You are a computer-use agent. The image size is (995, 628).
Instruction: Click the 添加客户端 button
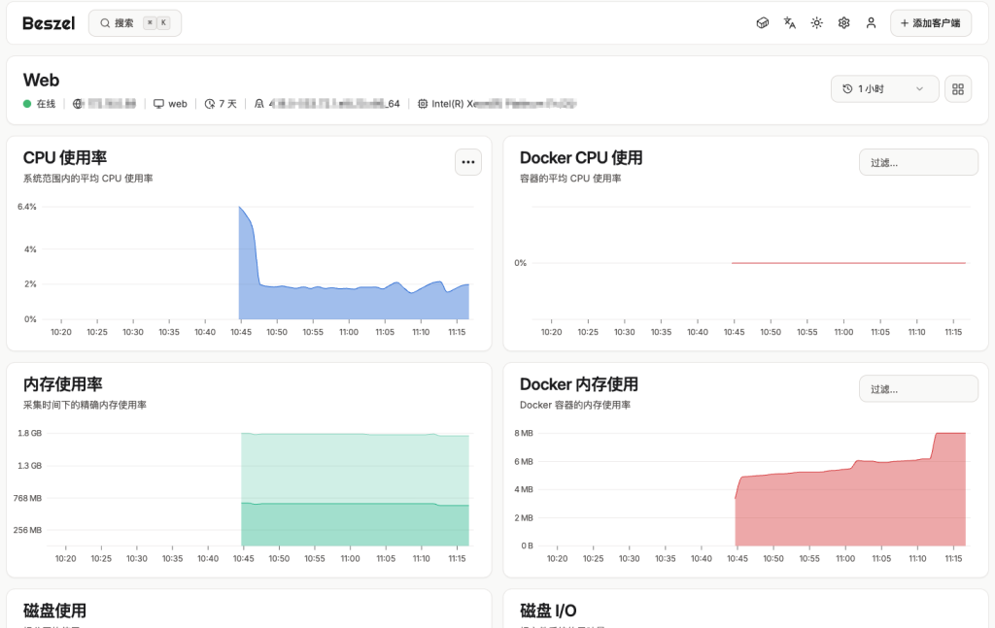tap(930, 23)
